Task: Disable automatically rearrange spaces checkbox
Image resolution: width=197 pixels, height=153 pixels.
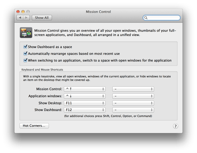Action: pyautogui.click(x=25, y=54)
